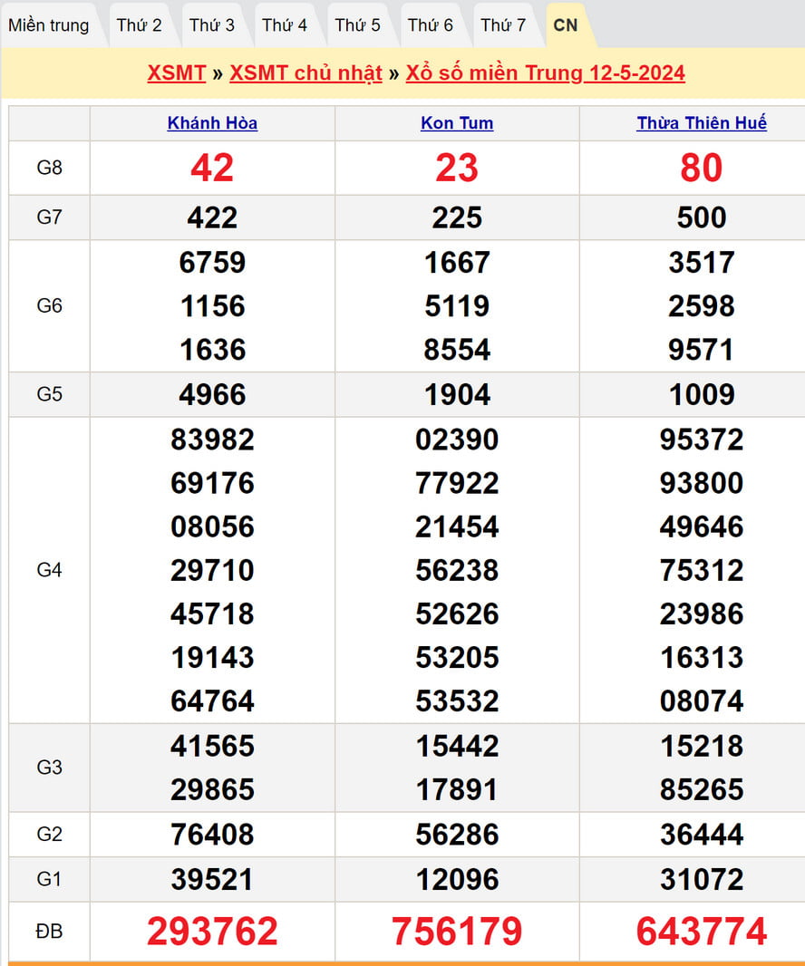
Task: Click the ĐB row label
Action: pos(49,932)
